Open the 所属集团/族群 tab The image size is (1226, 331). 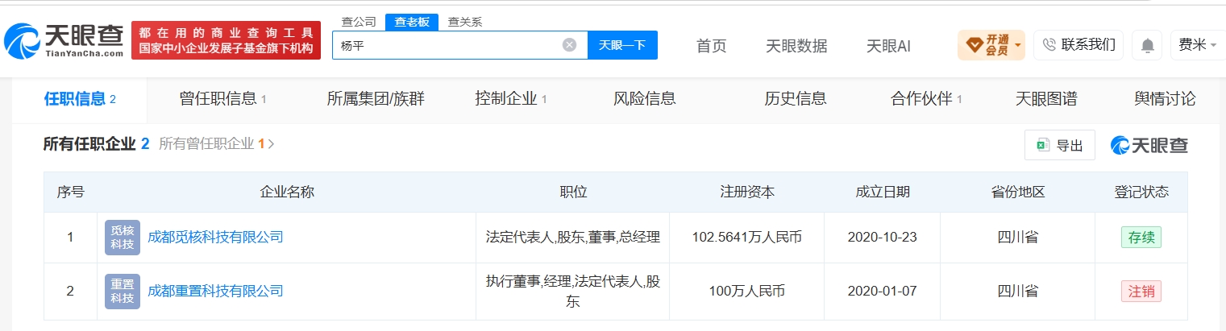[376, 99]
